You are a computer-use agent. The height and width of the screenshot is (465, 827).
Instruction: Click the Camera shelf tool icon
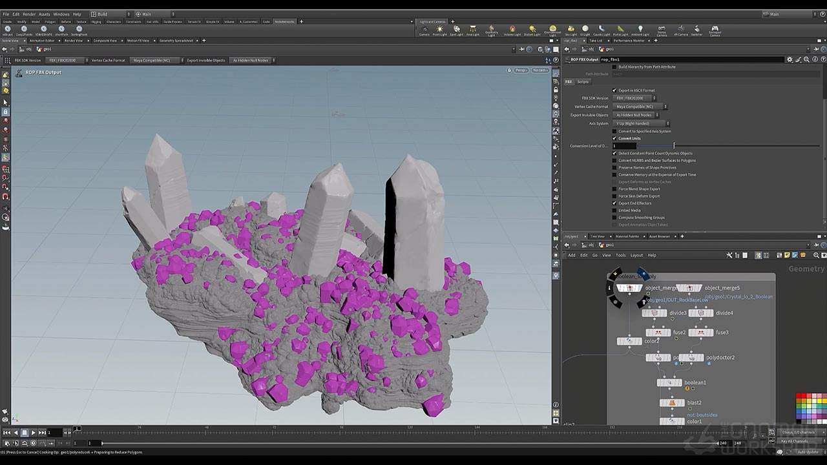[424, 30]
